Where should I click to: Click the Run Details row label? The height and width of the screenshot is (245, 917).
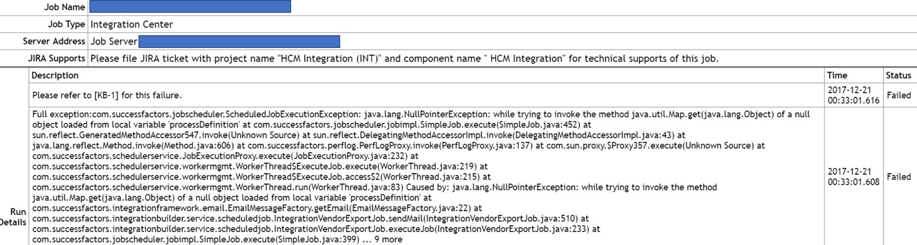tap(13, 217)
